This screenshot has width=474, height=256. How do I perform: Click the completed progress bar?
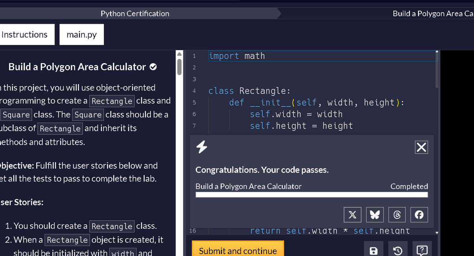point(312,195)
